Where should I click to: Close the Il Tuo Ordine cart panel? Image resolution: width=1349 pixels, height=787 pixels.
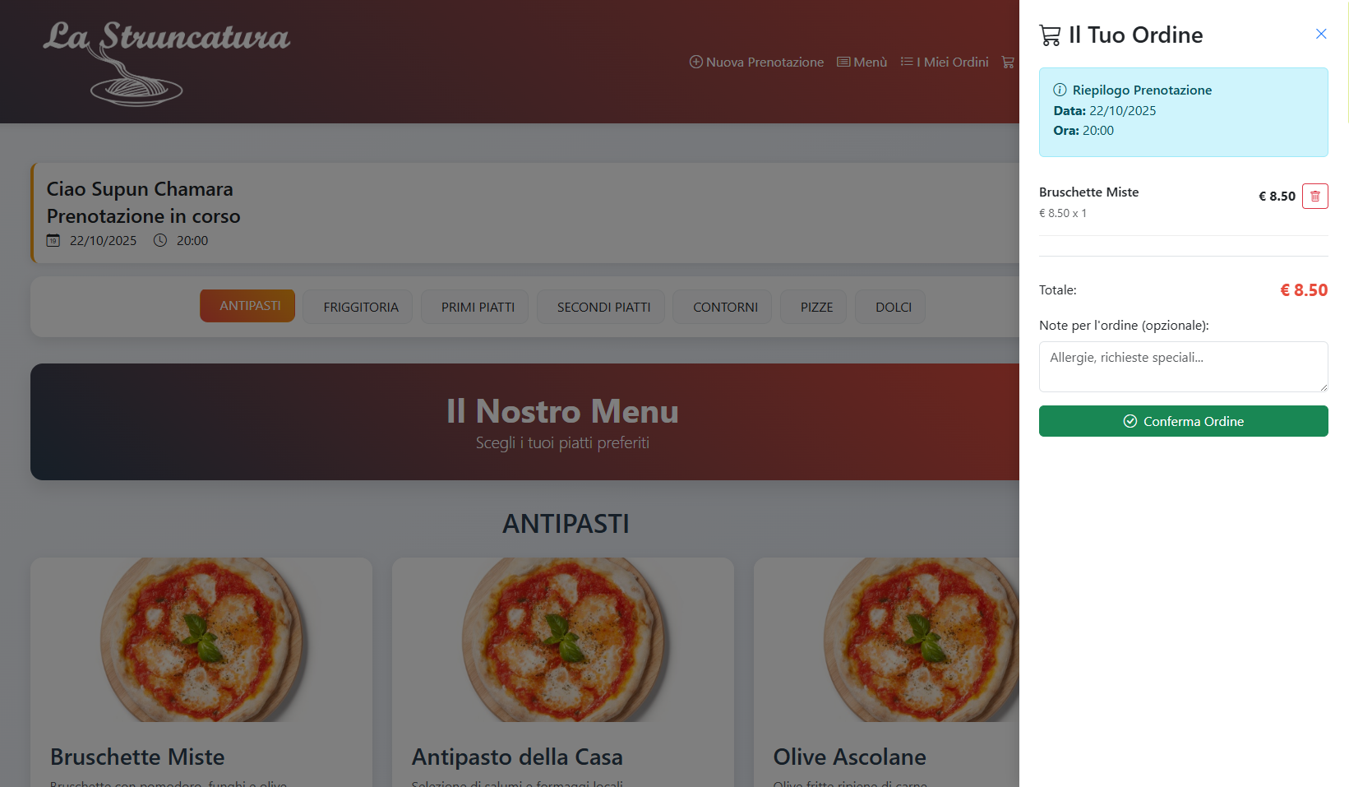pyautogui.click(x=1320, y=34)
